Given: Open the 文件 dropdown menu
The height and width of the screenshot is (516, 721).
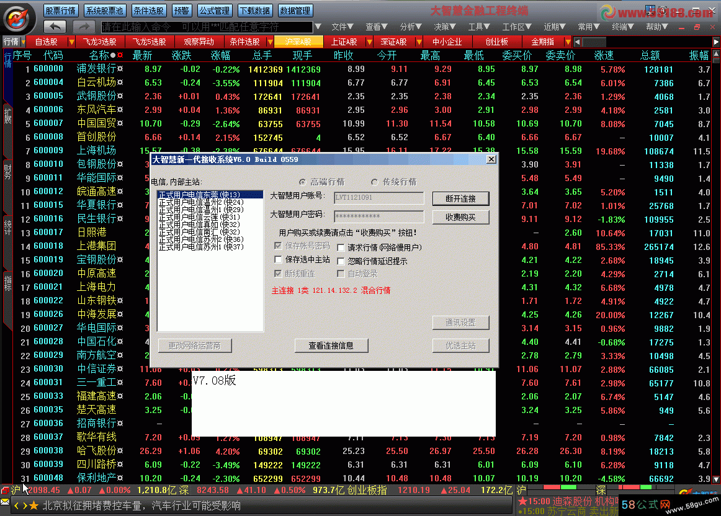Looking at the screenshot, I should click(x=342, y=27).
